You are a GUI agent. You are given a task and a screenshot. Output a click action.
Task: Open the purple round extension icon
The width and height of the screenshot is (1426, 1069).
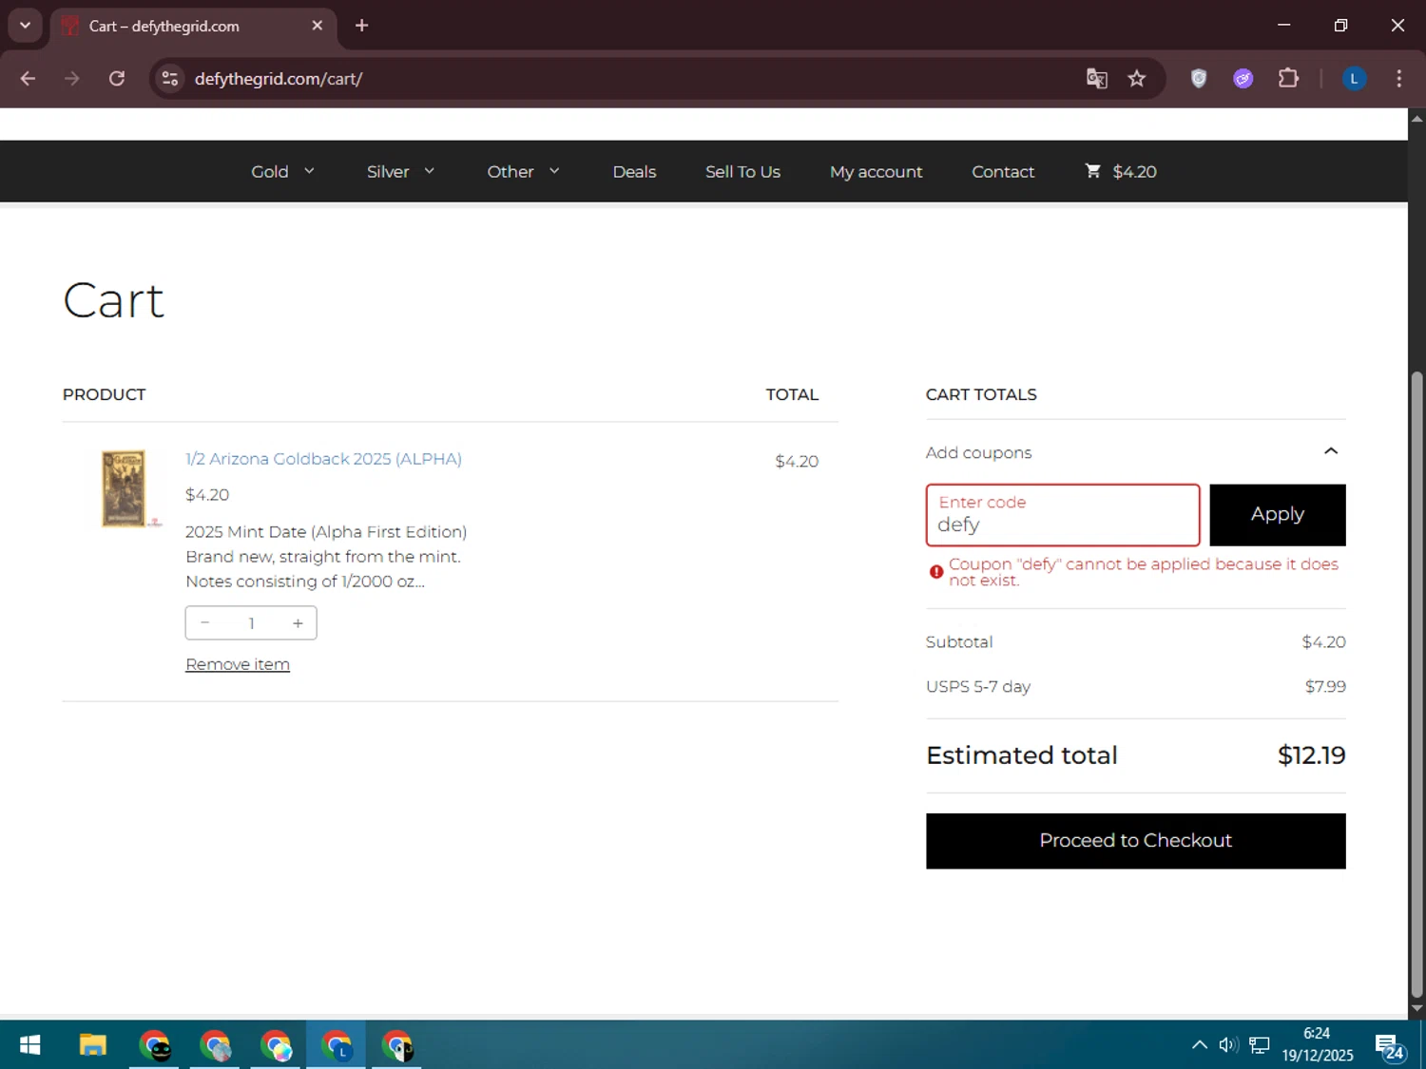(1243, 79)
